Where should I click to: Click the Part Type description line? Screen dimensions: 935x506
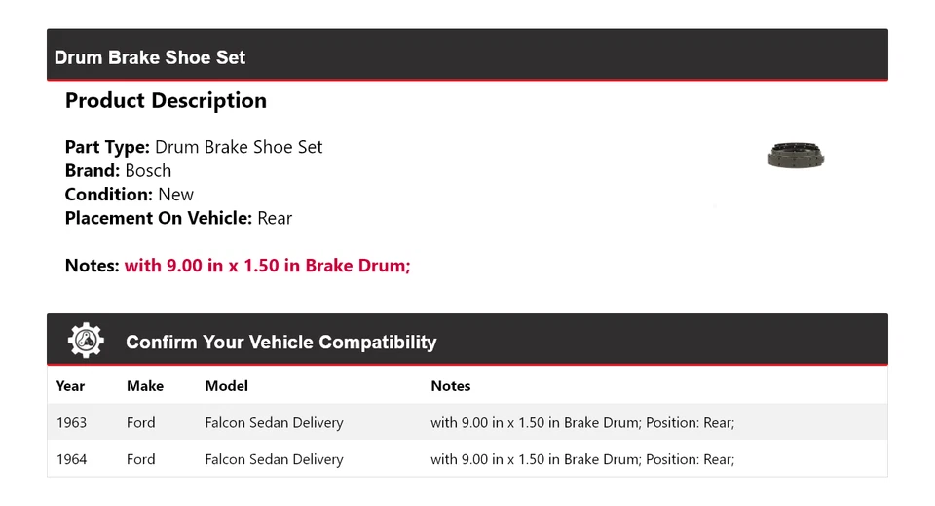point(193,148)
